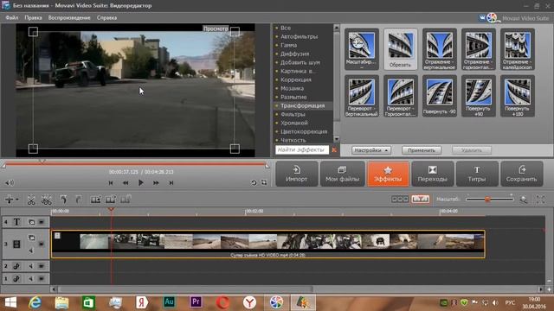Mute audio track 1

pos(31,278)
